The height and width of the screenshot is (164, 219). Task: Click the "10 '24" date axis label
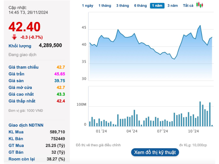click(193, 131)
